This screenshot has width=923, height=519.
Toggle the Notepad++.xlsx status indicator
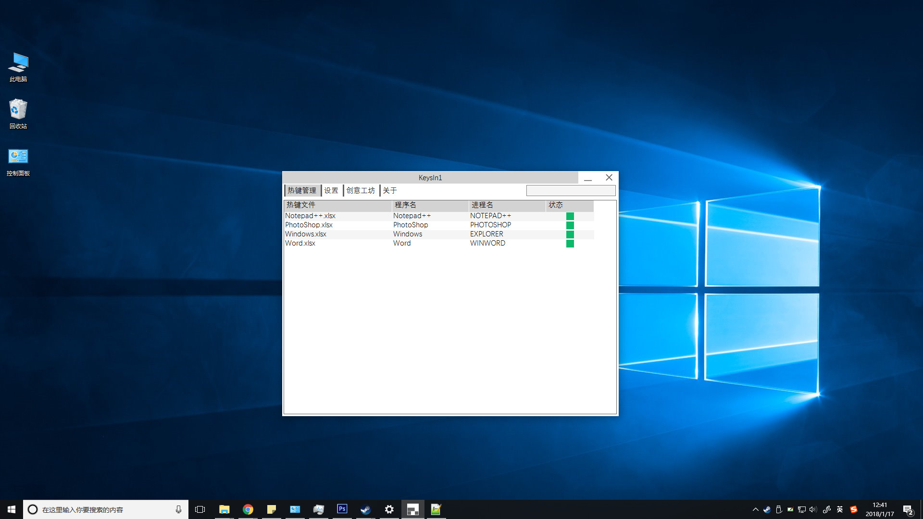[570, 216]
